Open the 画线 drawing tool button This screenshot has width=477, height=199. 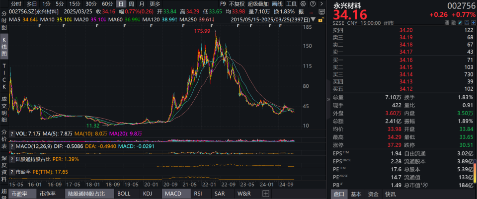[277, 4]
